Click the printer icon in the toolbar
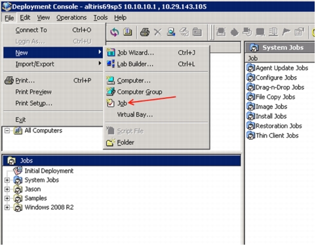 click(145, 32)
